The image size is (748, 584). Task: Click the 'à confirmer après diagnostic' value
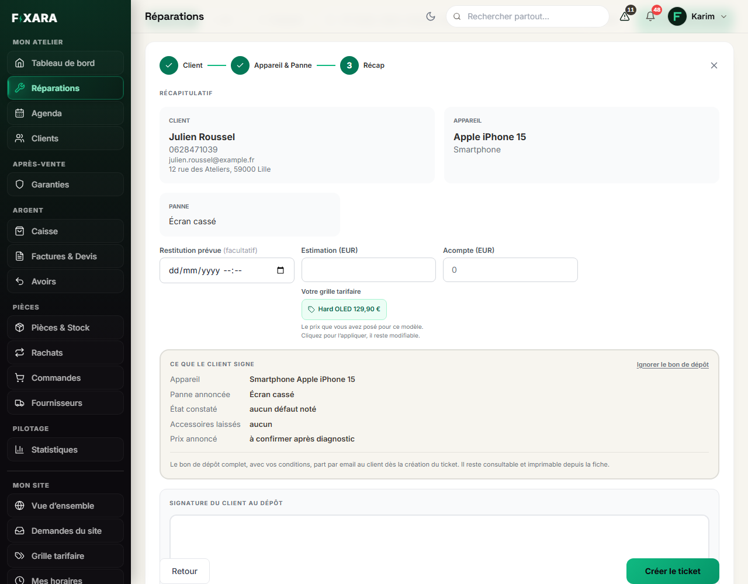[302, 439]
